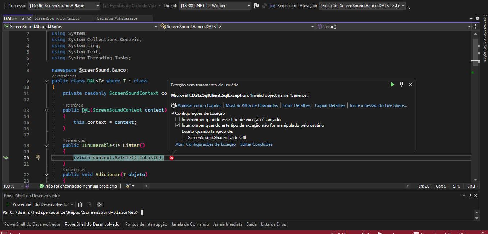Click the red exception error marker on line 20
Screen dimensions: 488x234
(172, 158)
